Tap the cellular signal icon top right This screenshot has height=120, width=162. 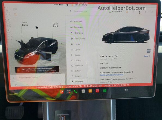pyautogui.click(x=151, y=11)
